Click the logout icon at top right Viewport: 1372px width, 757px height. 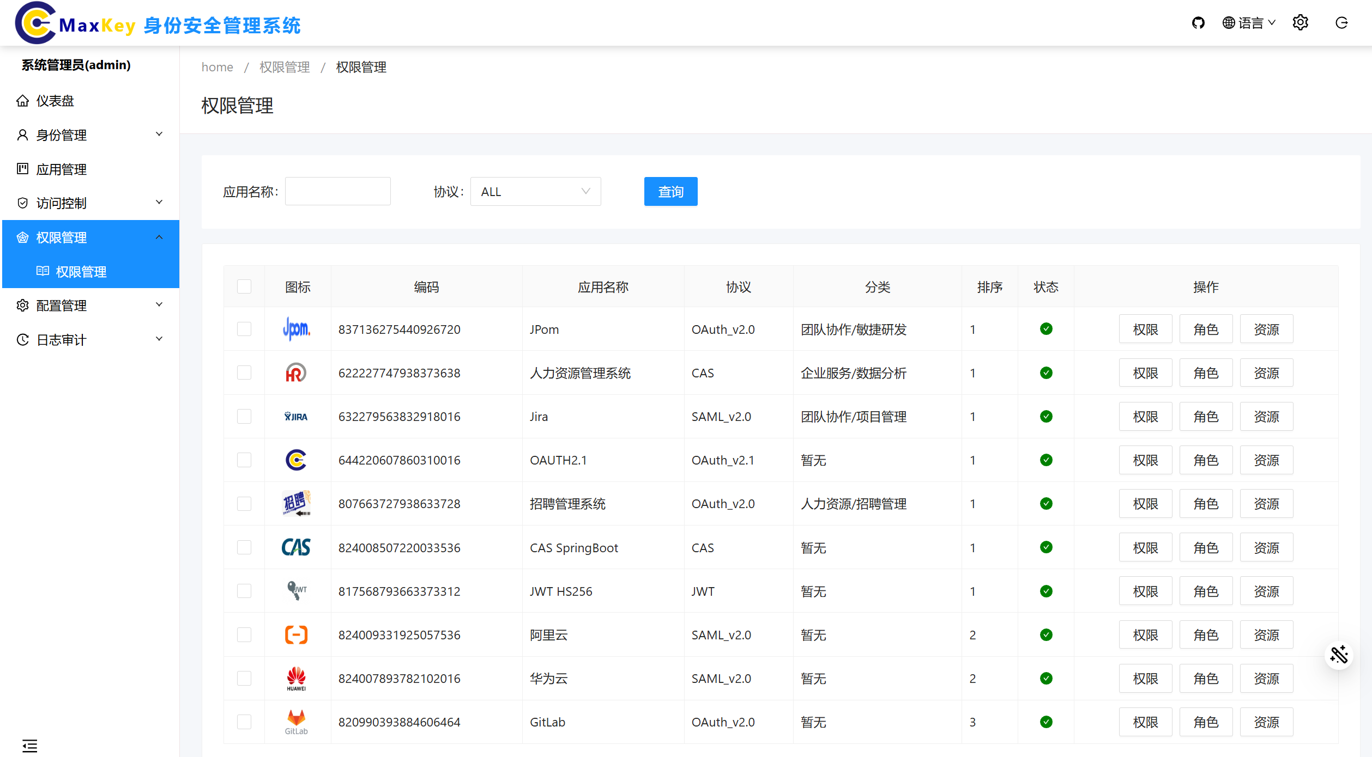tap(1341, 23)
